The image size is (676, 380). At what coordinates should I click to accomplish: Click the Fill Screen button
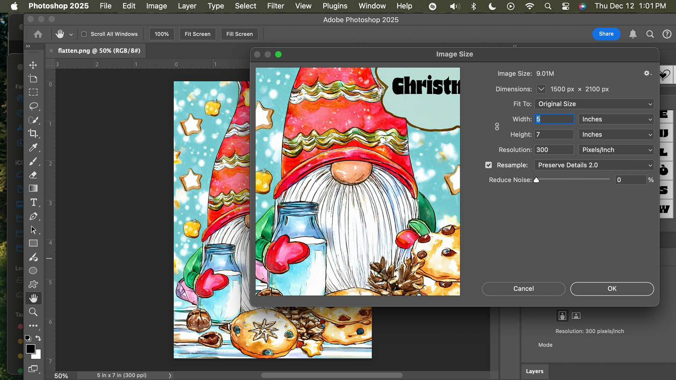click(240, 34)
